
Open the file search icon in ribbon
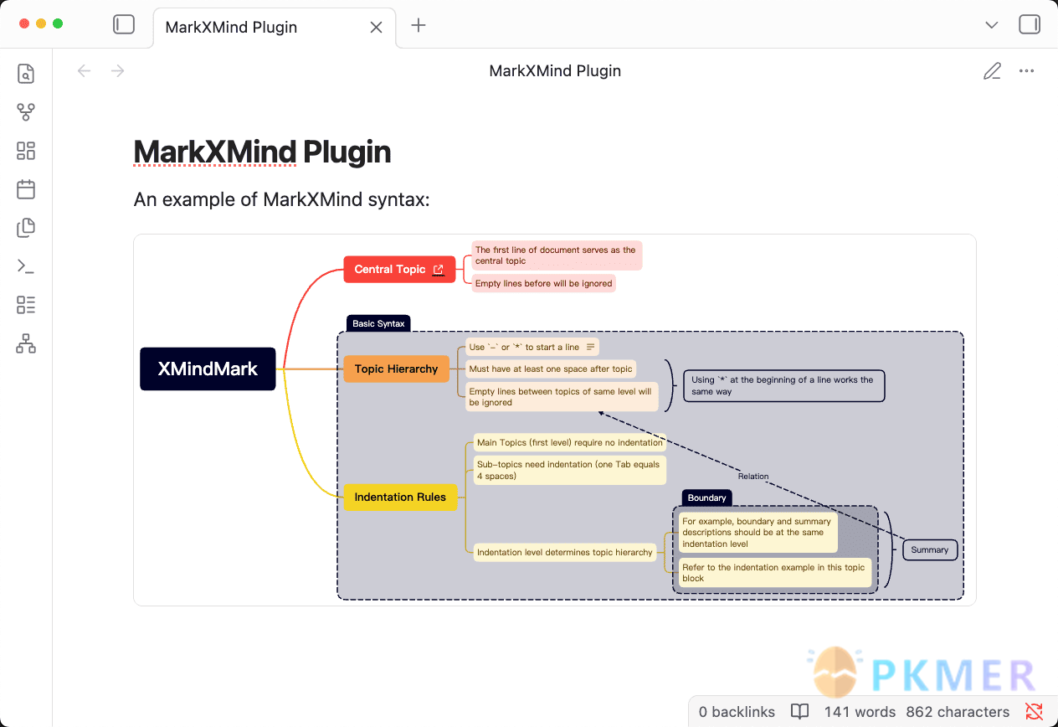(x=26, y=74)
